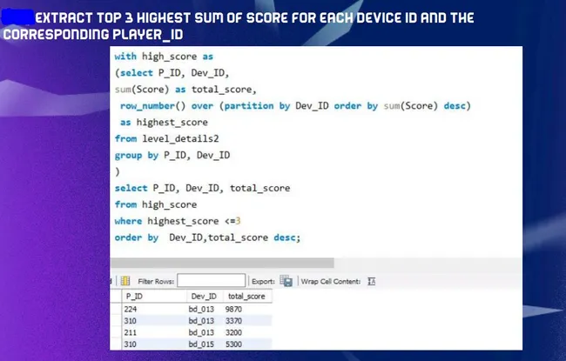Image resolution: width=566 pixels, height=361 pixels.
Task: Click the row header of the 224 row
Action: 116,309
